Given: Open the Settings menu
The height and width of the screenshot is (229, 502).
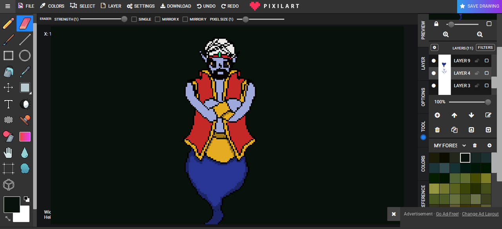Looking at the screenshot, I should pos(141,6).
